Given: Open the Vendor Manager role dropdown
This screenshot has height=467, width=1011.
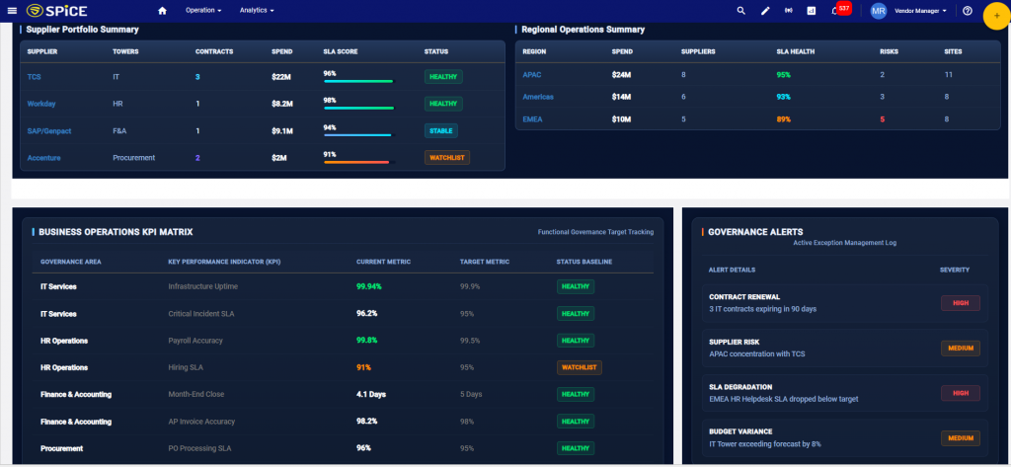Looking at the screenshot, I should [921, 10].
